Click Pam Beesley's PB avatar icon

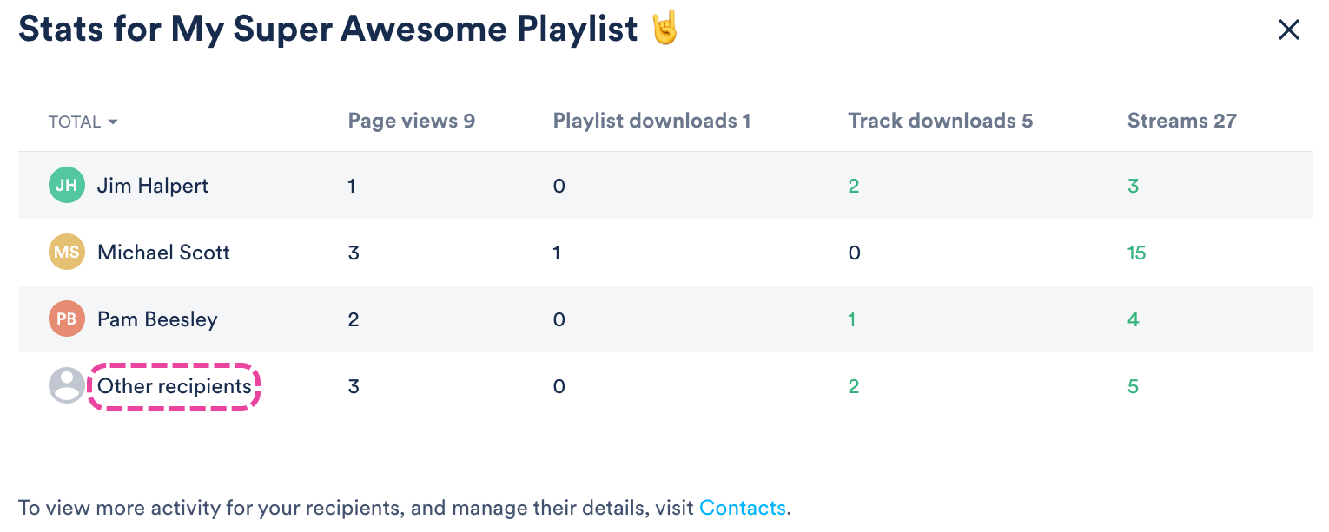tap(66, 319)
